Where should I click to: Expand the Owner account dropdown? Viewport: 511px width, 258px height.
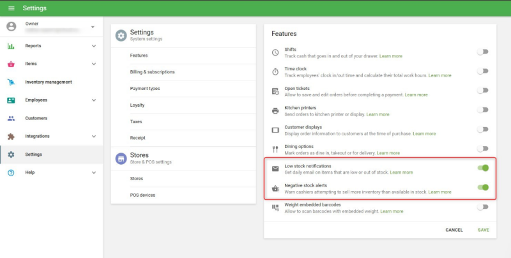click(93, 27)
